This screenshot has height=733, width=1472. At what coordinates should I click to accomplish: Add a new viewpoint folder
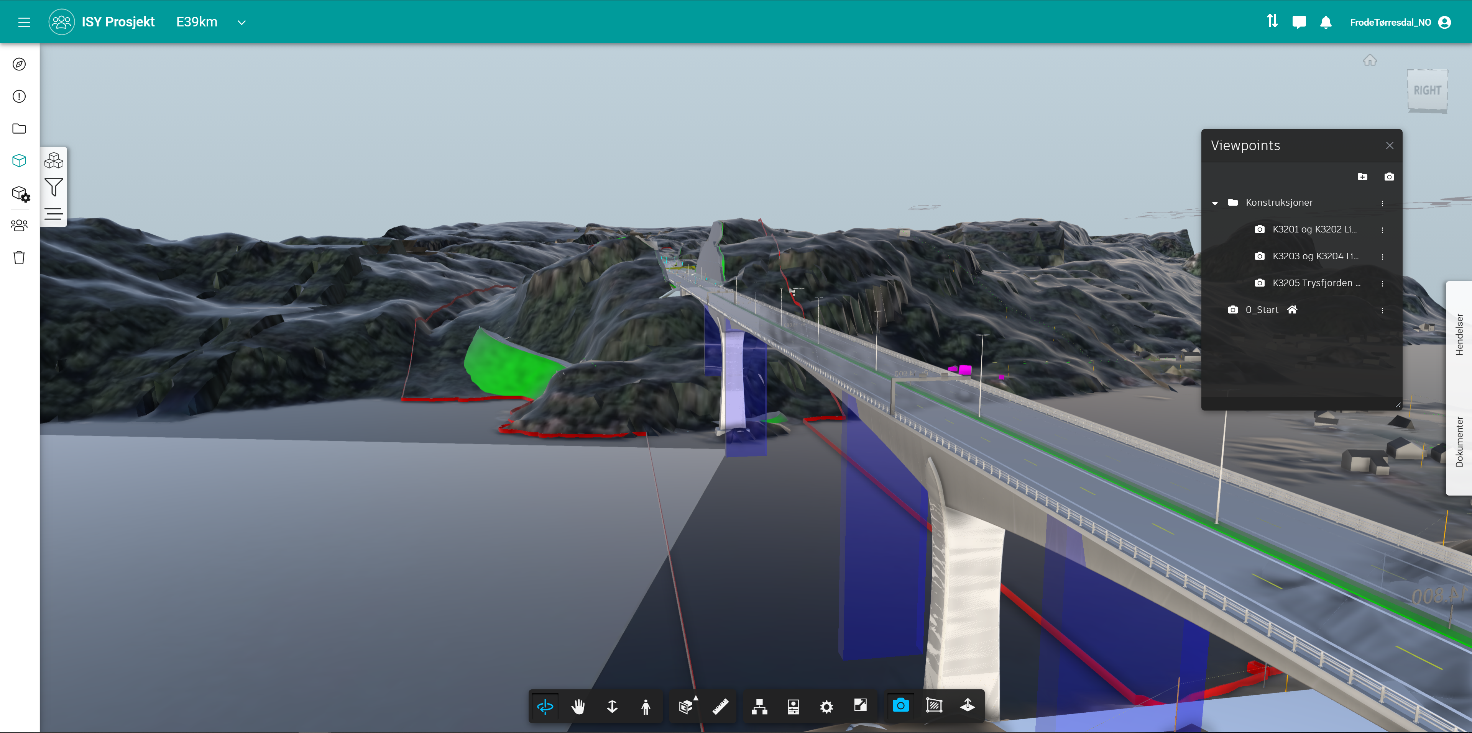click(x=1362, y=177)
